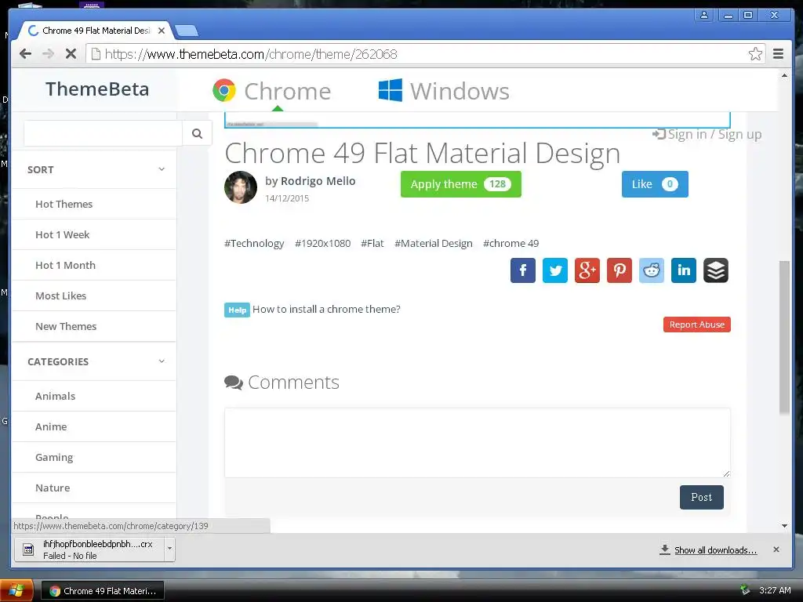The width and height of the screenshot is (803, 602).
Task: Open the Anime category
Action: click(x=51, y=427)
